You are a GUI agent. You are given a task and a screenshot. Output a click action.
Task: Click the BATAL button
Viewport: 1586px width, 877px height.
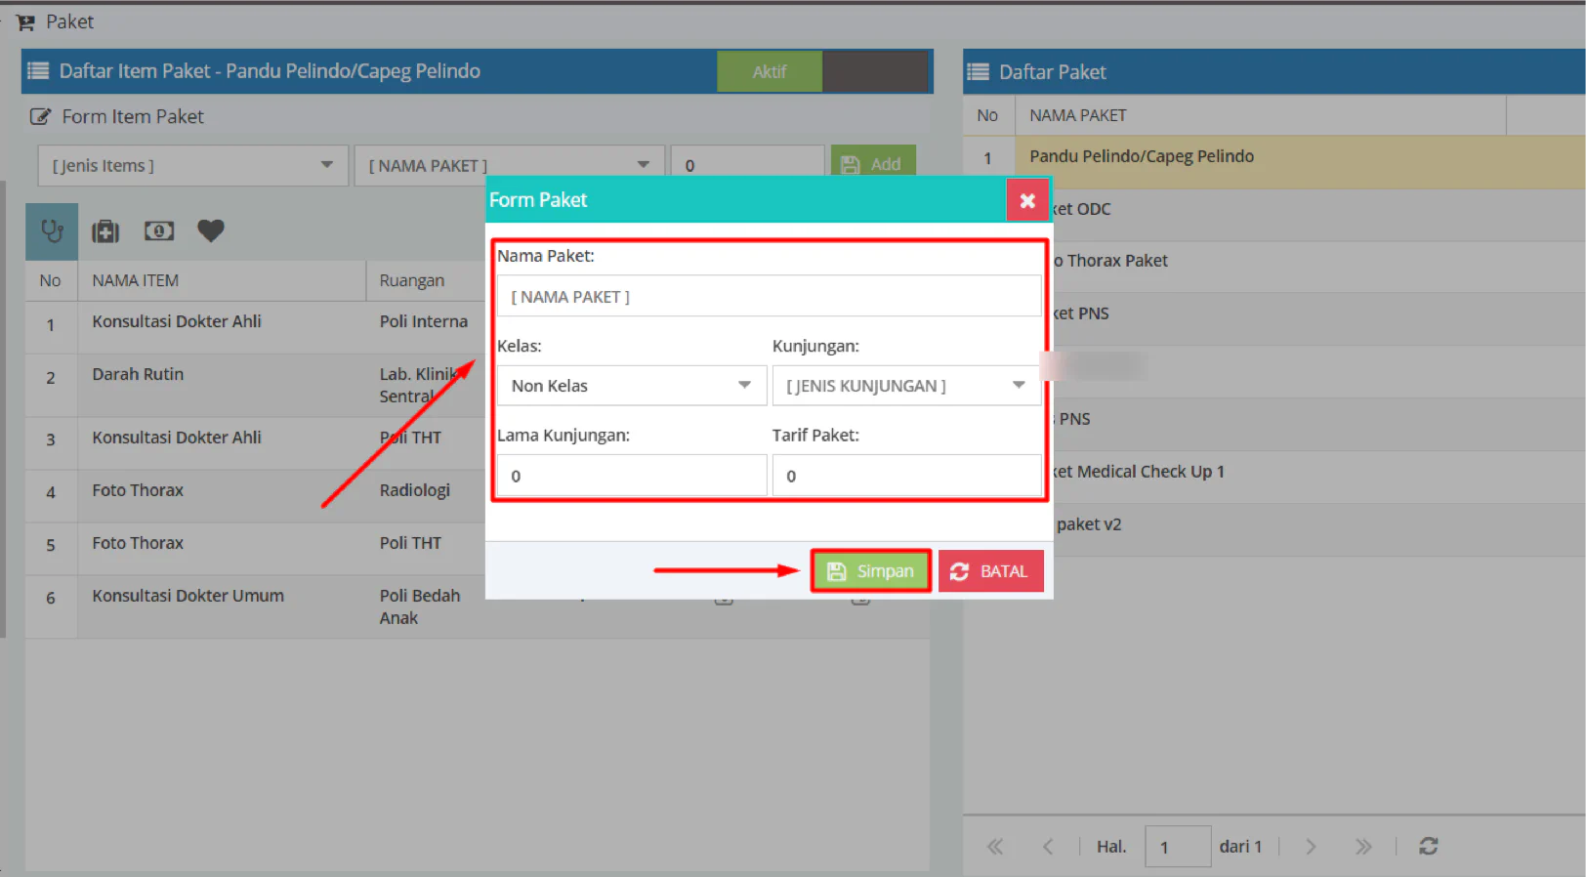point(990,571)
